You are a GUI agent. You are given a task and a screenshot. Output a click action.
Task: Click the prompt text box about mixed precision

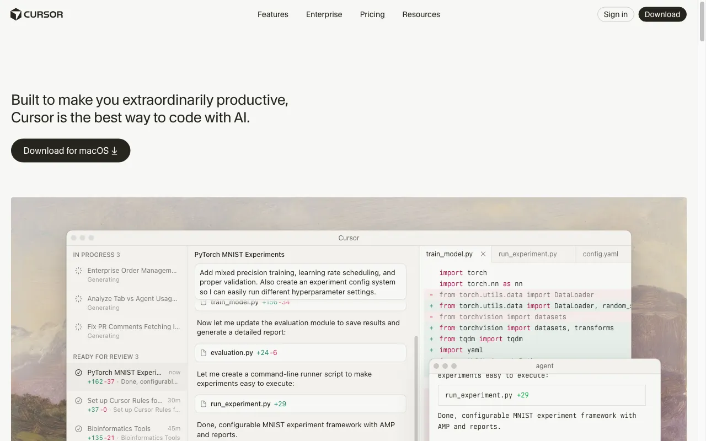(x=301, y=282)
